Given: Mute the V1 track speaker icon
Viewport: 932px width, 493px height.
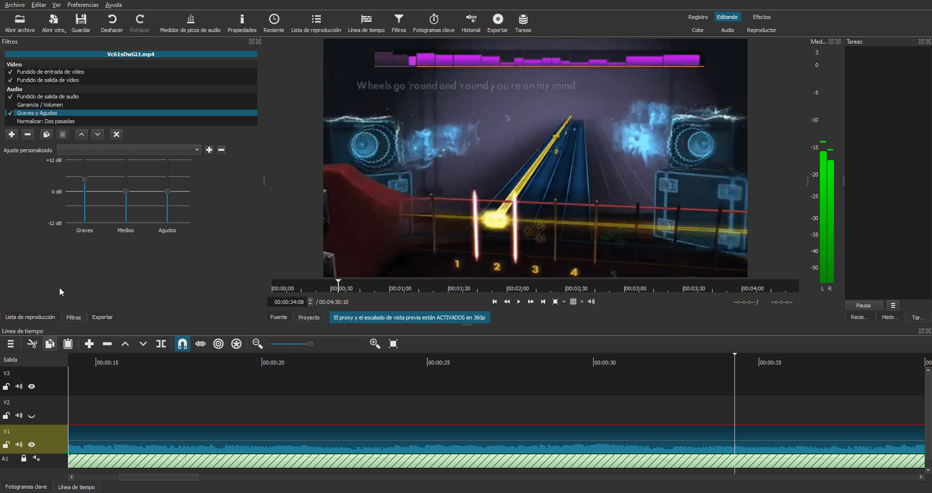Looking at the screenshot, I should coord(19,445).
